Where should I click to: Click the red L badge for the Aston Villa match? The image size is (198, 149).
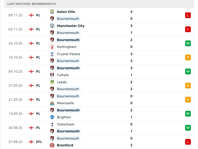(188, 15)
